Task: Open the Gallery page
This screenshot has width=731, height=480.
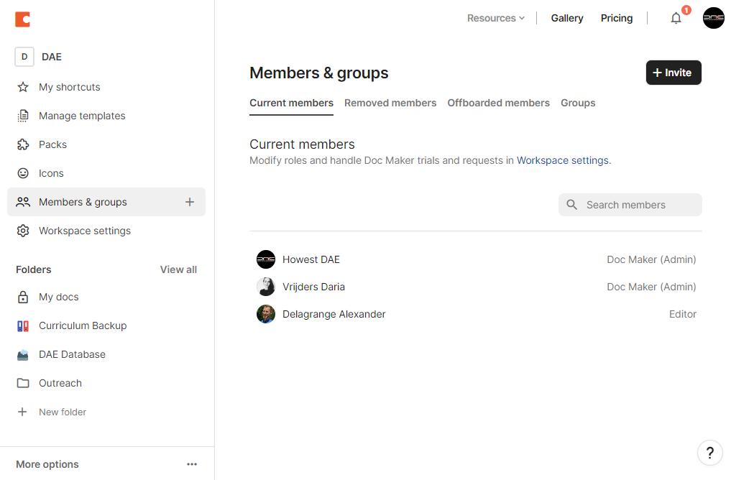Action: pyautogui.click(x=567, y=18)
